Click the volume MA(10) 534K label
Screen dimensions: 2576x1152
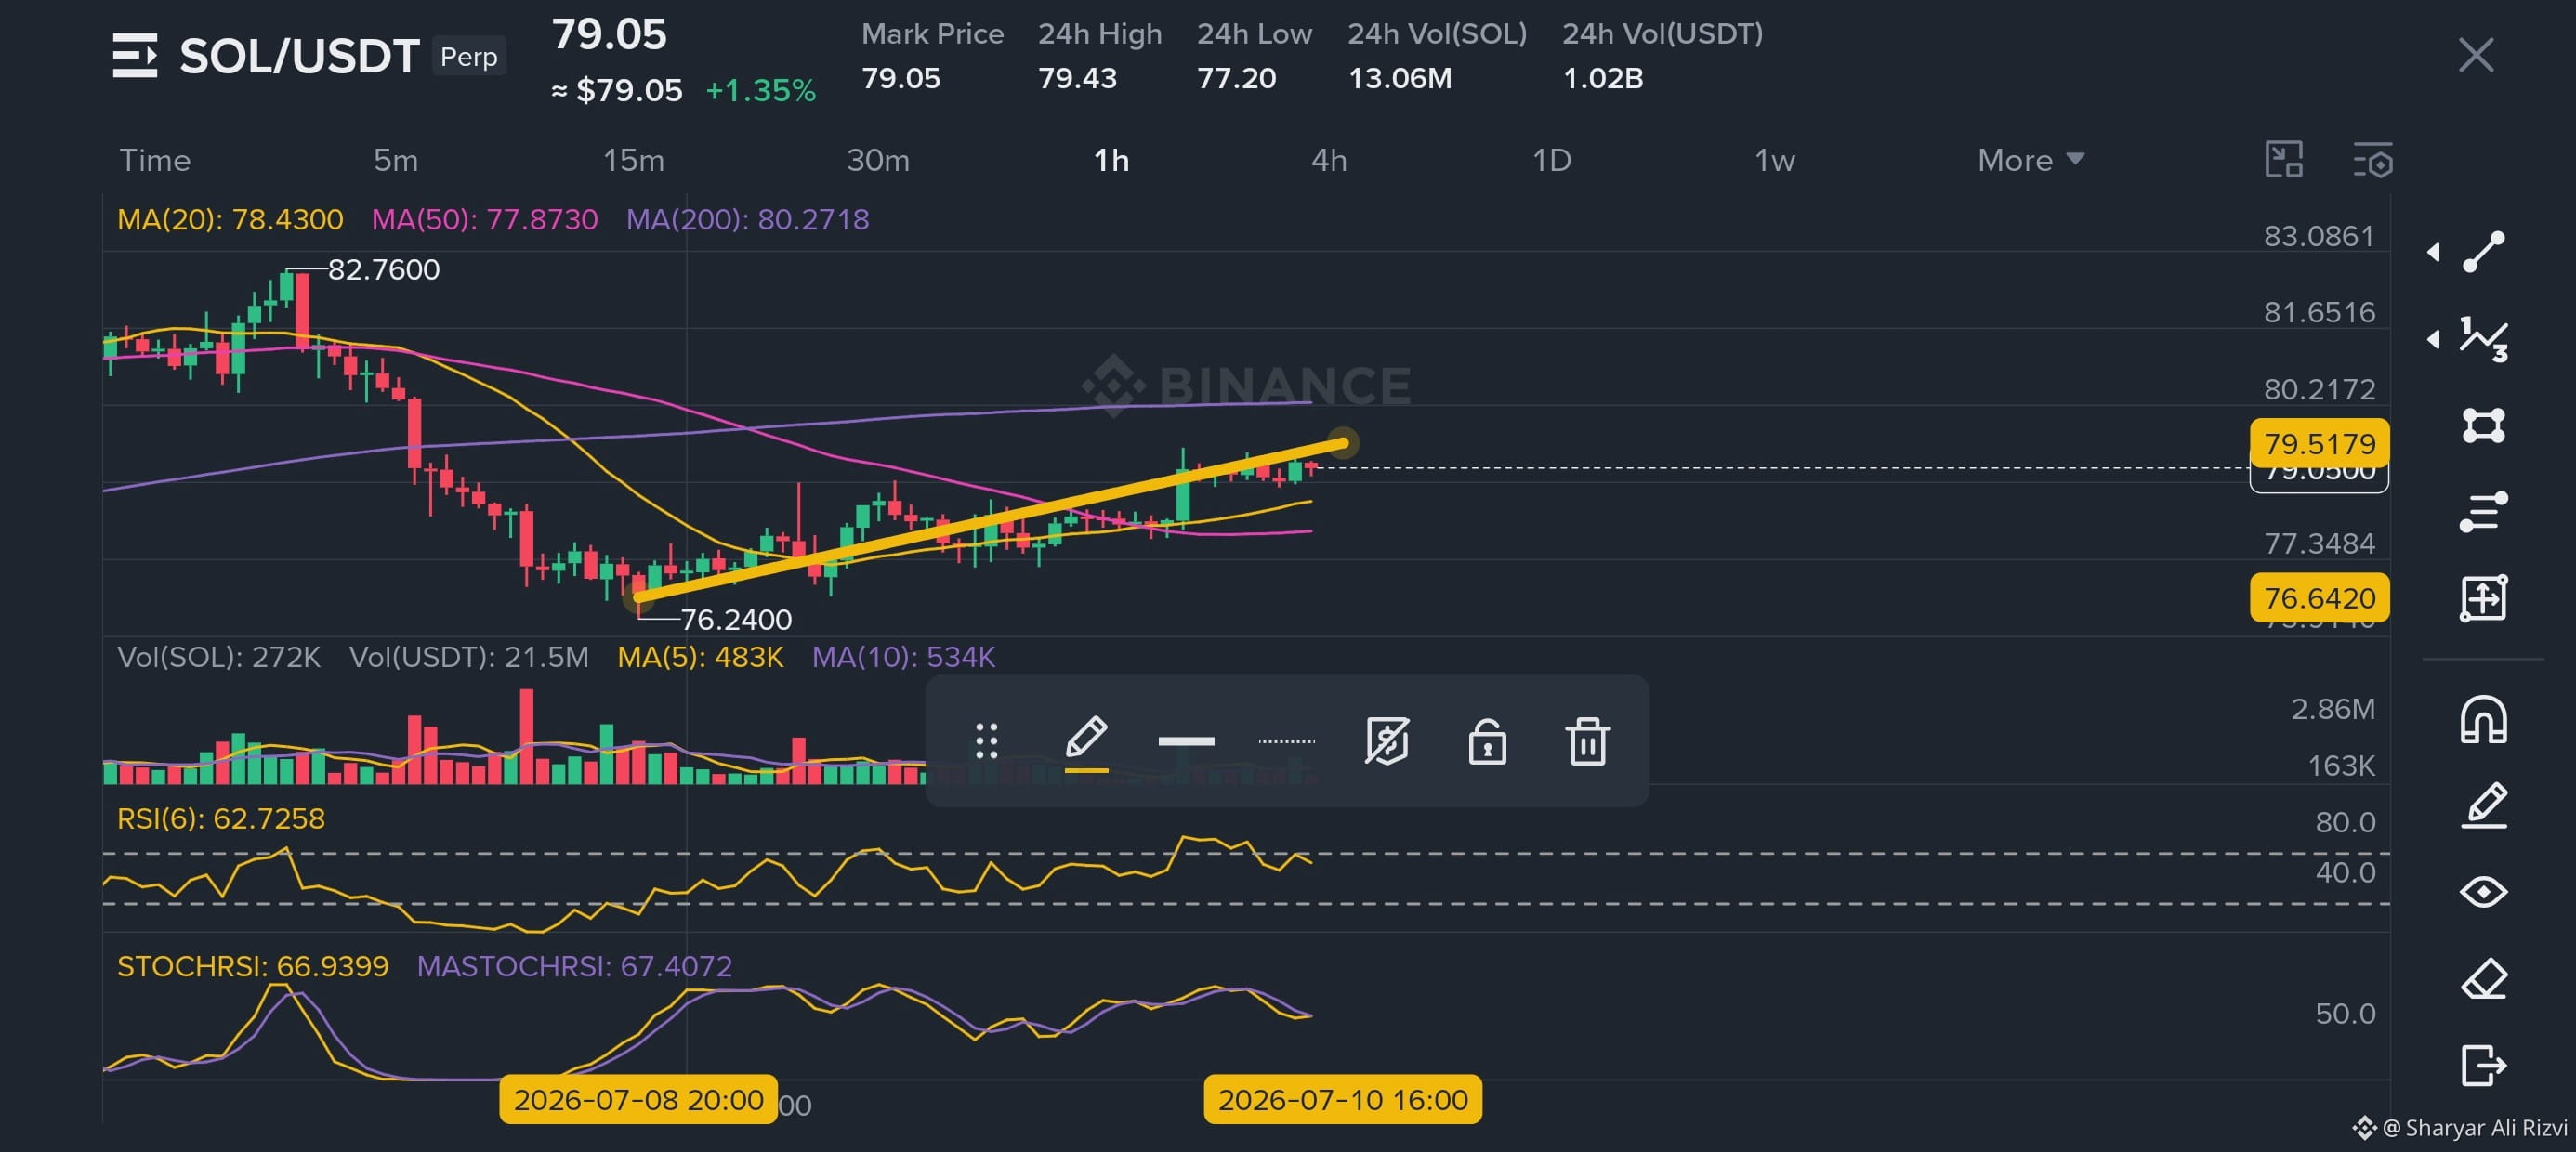point(903,657)
